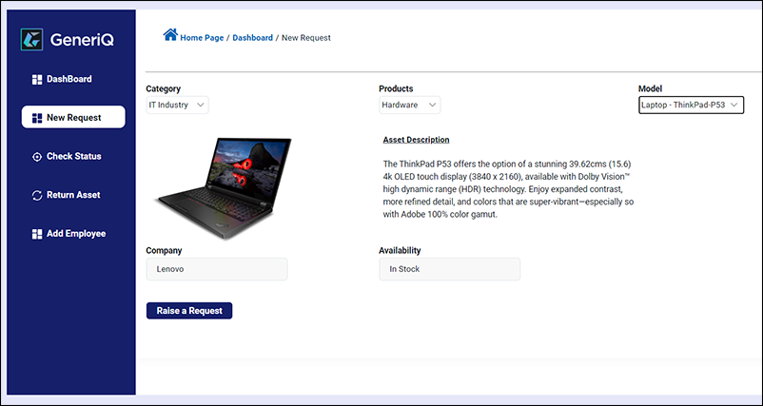The image size is (763, 406).
Task: Click the New Request grid icon
Action: 37,118
